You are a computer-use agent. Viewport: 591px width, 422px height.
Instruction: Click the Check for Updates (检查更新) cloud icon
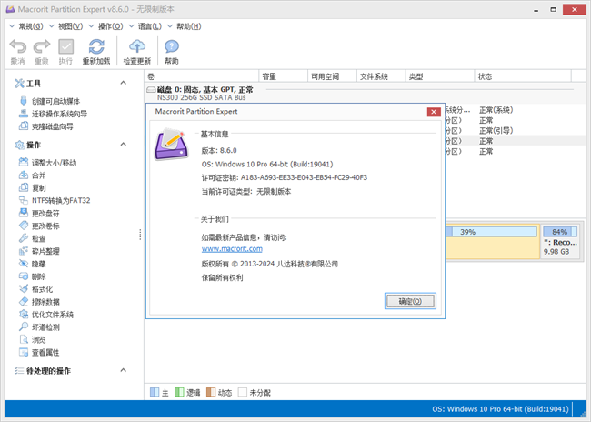pyautogui.click(x=137, y=47)
